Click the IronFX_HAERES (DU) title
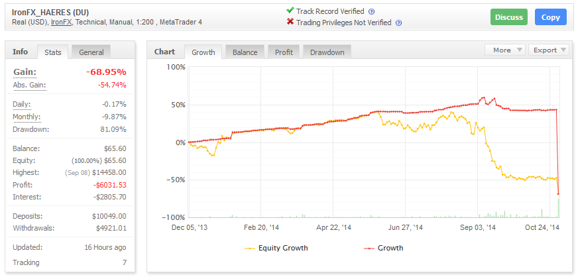This screenshot has width=576, height=277. click(x=49, y=11)
